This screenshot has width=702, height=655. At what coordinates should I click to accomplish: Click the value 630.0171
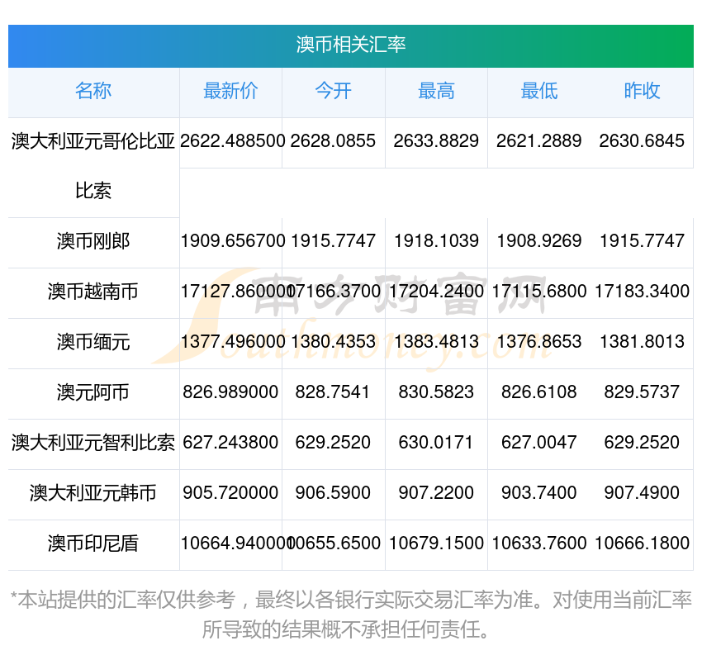(x=436, y=443)
